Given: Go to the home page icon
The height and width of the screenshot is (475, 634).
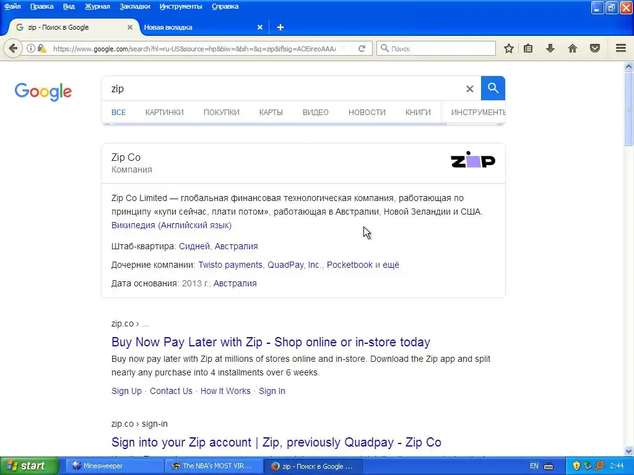Looking at the screenshot, I should coord(573,48).
